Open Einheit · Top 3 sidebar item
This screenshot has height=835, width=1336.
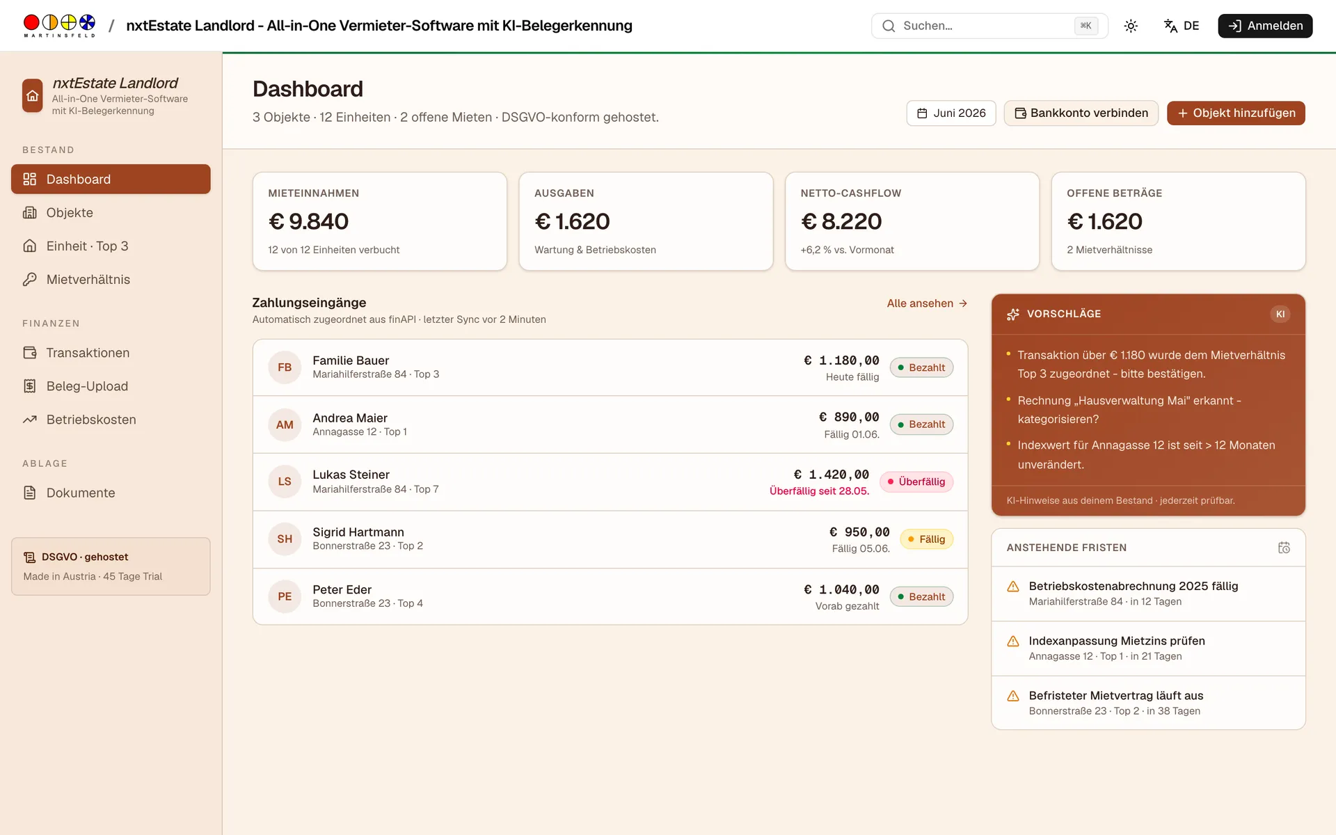[x=111, y=246]
